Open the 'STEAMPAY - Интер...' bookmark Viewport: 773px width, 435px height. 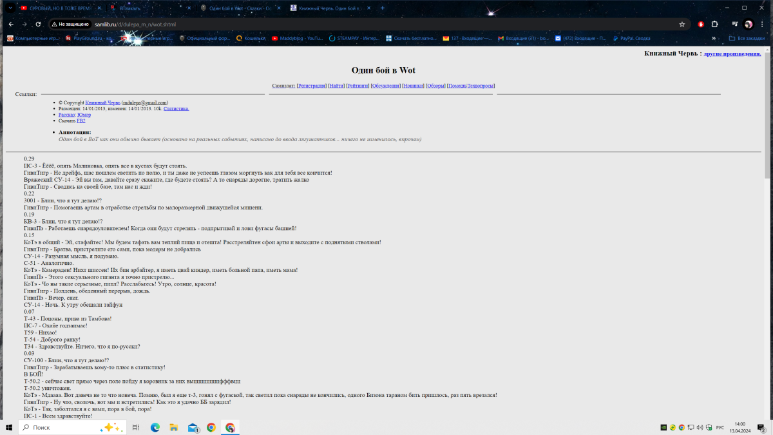tap(354, 38)
